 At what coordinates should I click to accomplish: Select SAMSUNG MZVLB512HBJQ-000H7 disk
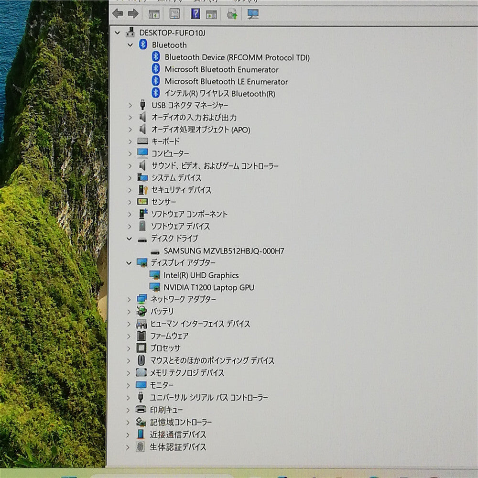pyautogui.click(x=224, y=251)
